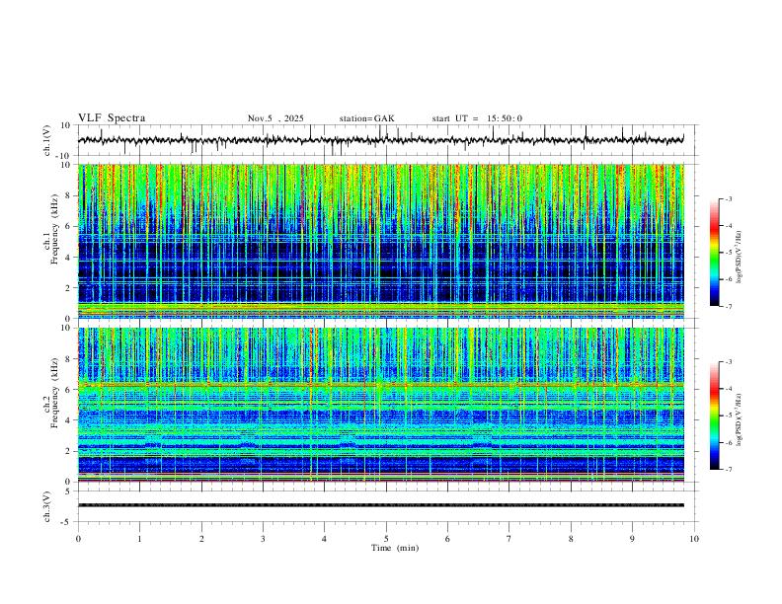Click the ch.1 Frequency (kHz) axis label
Viewport: 782px width, 604px height.
(x=51, y=228)
